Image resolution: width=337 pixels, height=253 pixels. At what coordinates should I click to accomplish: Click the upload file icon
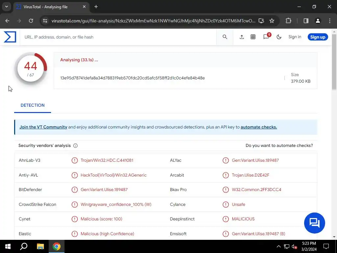coord(242,37)
